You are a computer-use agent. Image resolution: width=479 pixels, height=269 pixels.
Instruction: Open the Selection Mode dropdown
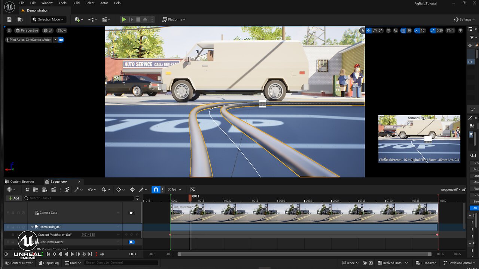tap(48, 19)
